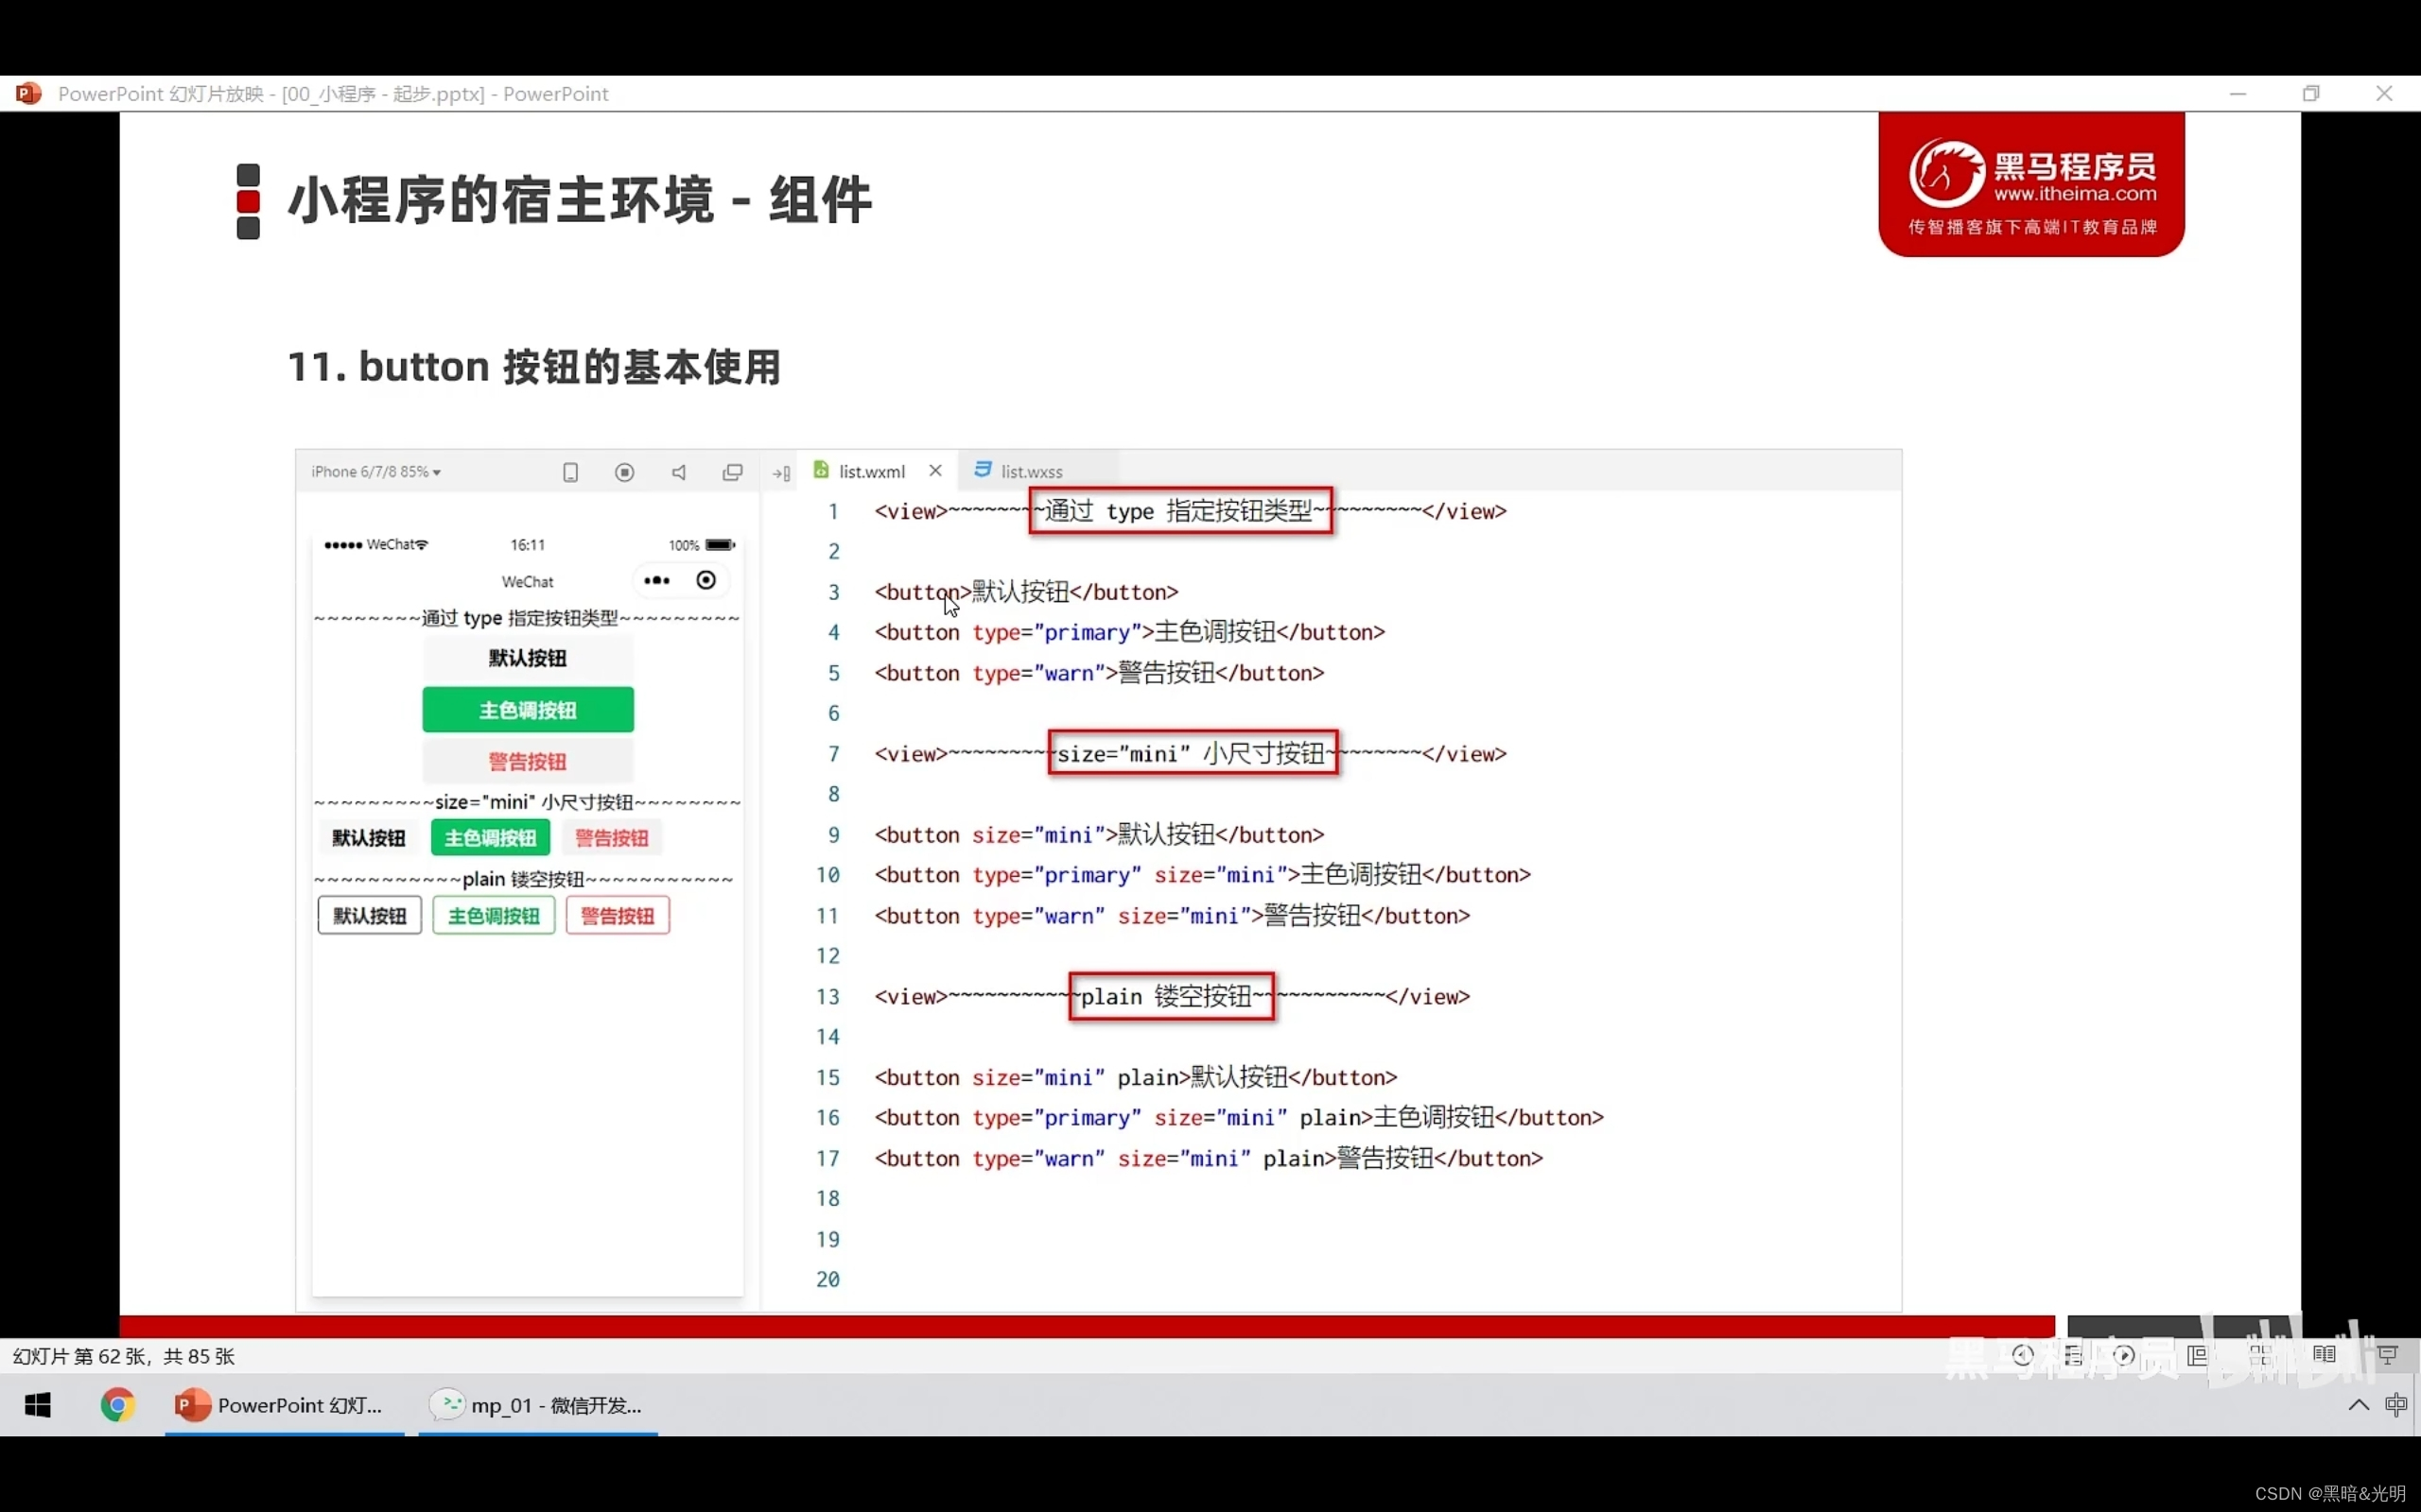Switch to Normal view in status bar
Viewport: 2421px width, 1512px height.
(x=2197, y=1355)
